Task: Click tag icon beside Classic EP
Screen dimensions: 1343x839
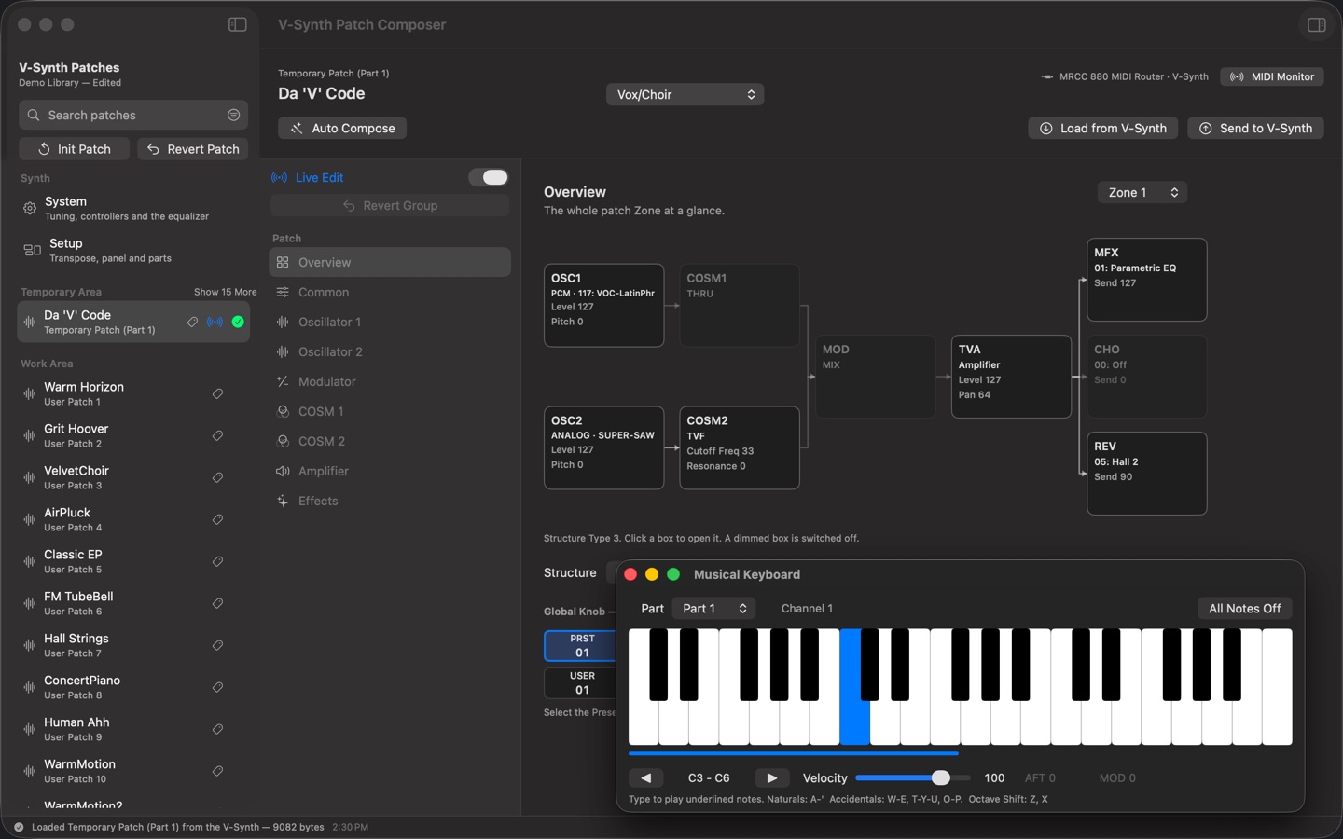Action: [217, 561]
